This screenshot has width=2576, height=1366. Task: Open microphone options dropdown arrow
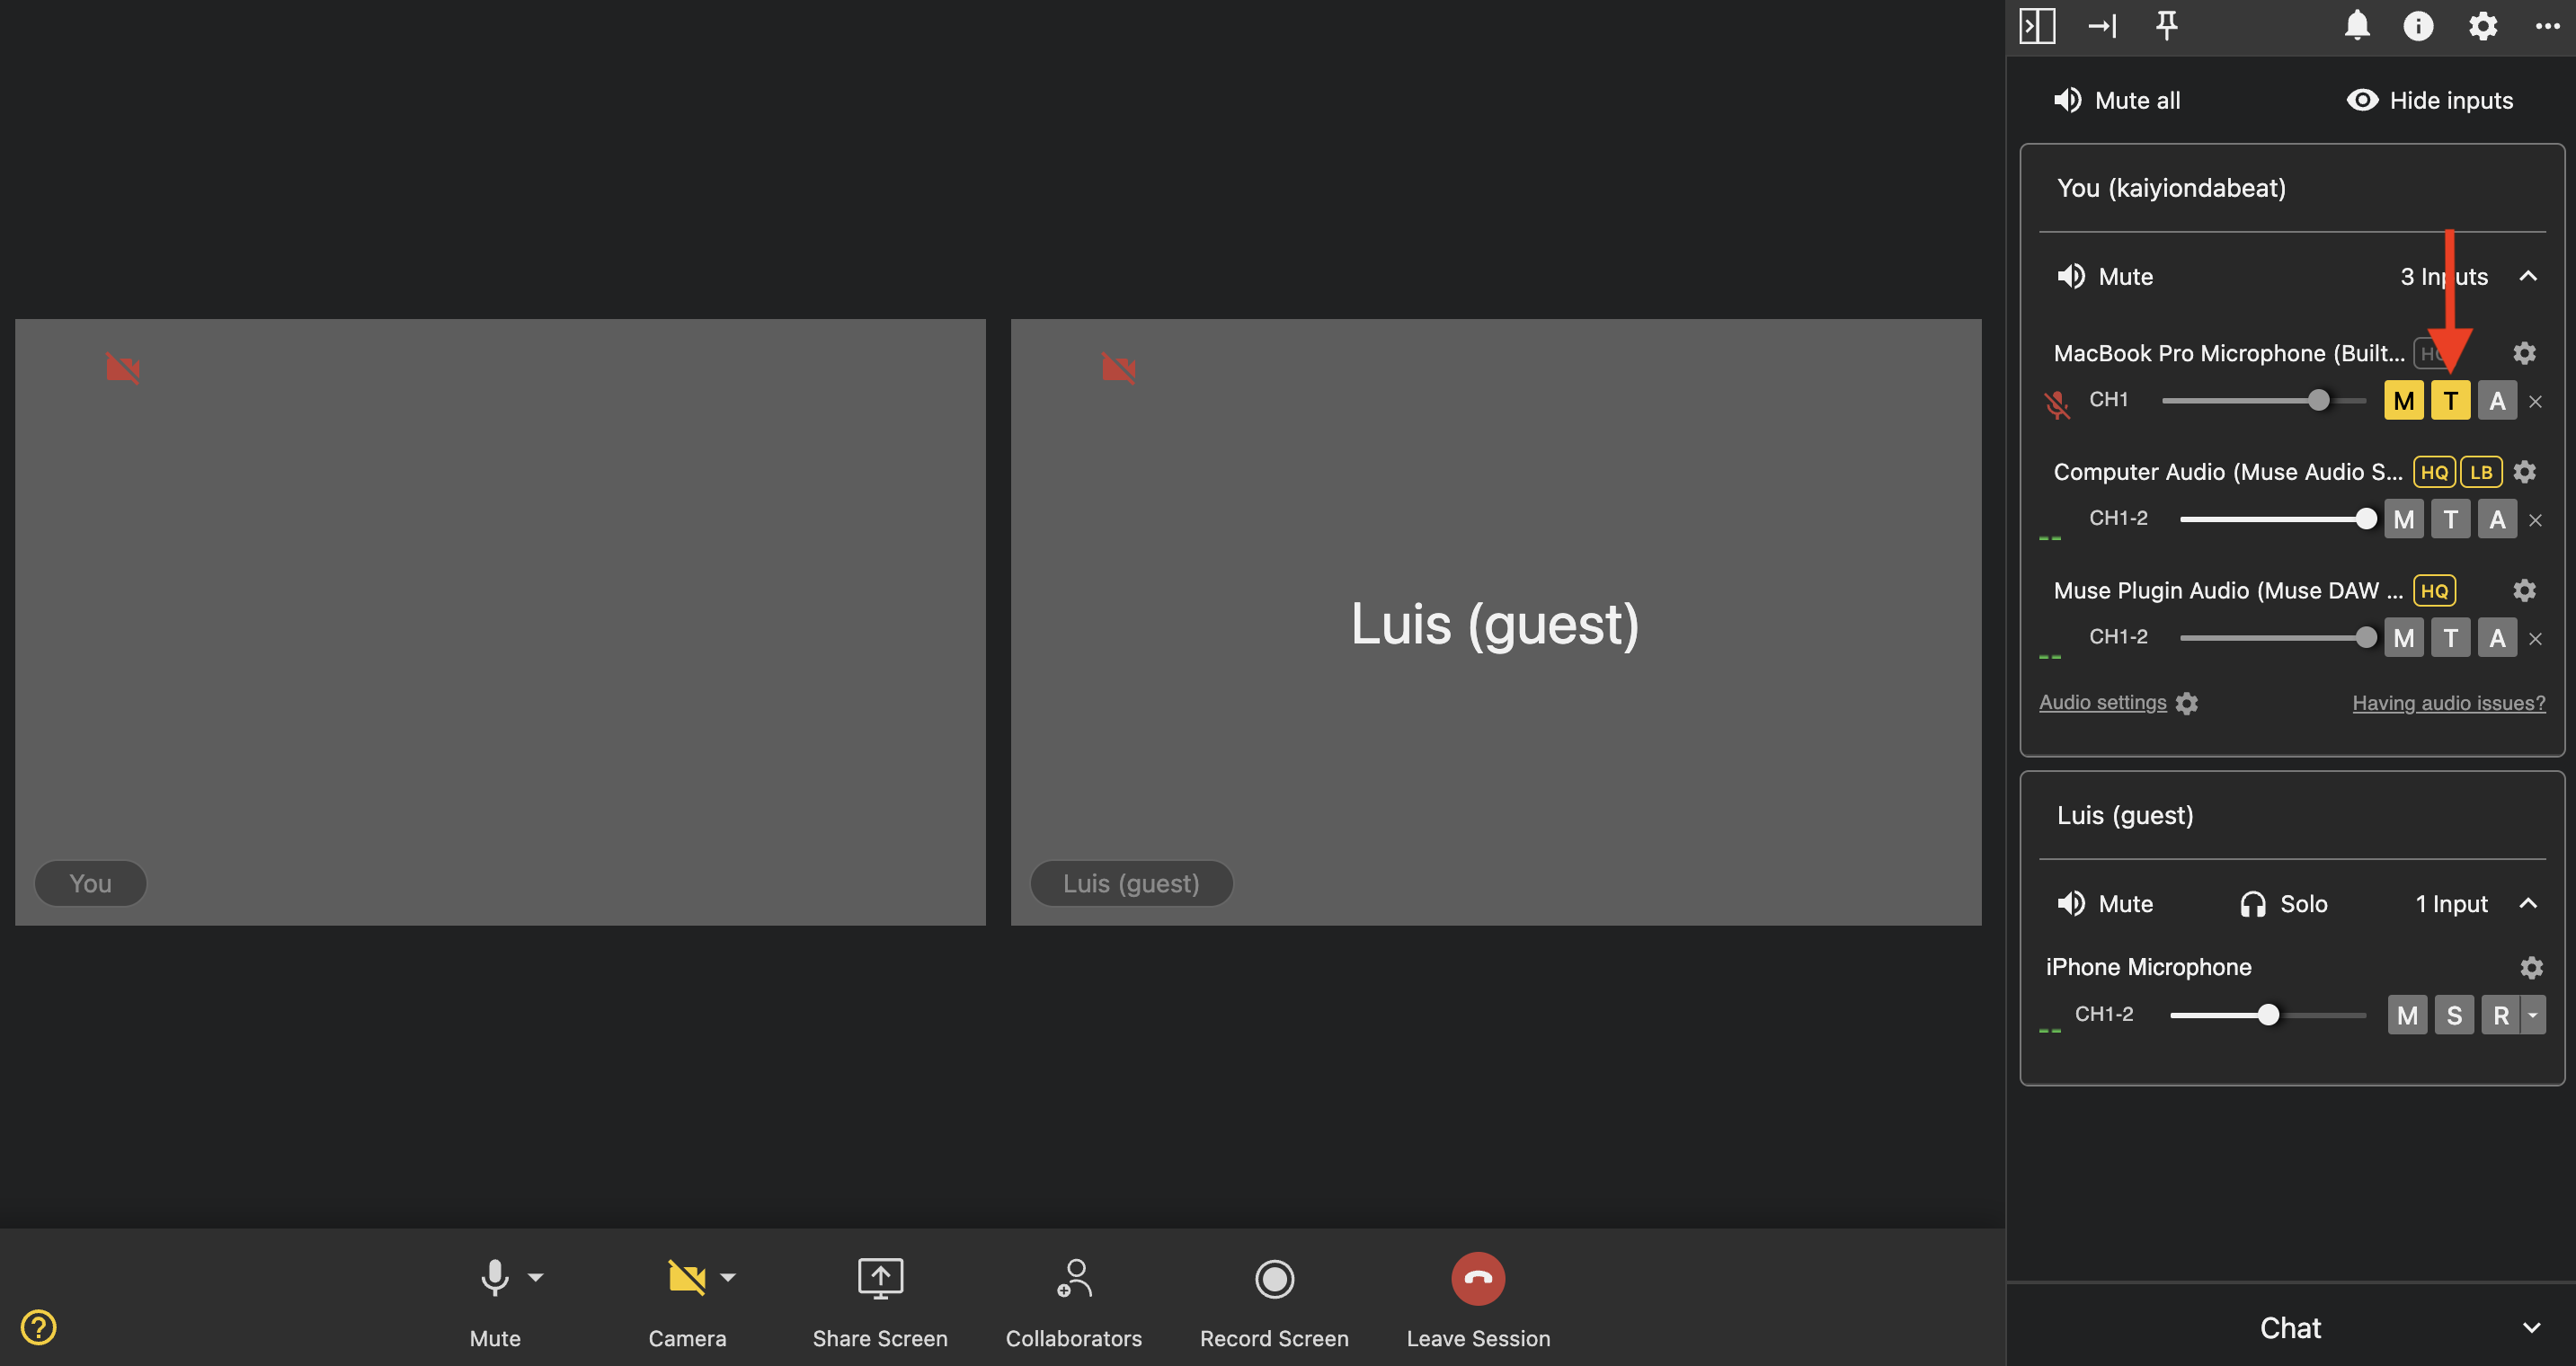click(x=536, y=1277)
